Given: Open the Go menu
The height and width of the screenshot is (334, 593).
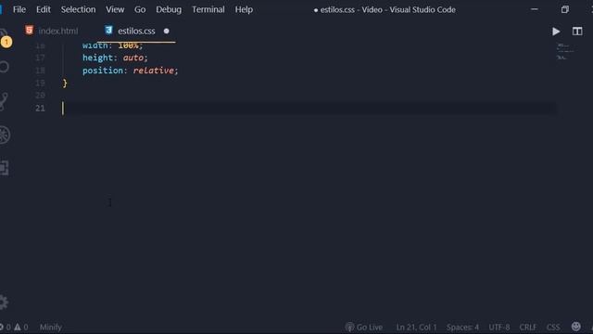Looking at the screenshot, I should [x=140, y=9].
